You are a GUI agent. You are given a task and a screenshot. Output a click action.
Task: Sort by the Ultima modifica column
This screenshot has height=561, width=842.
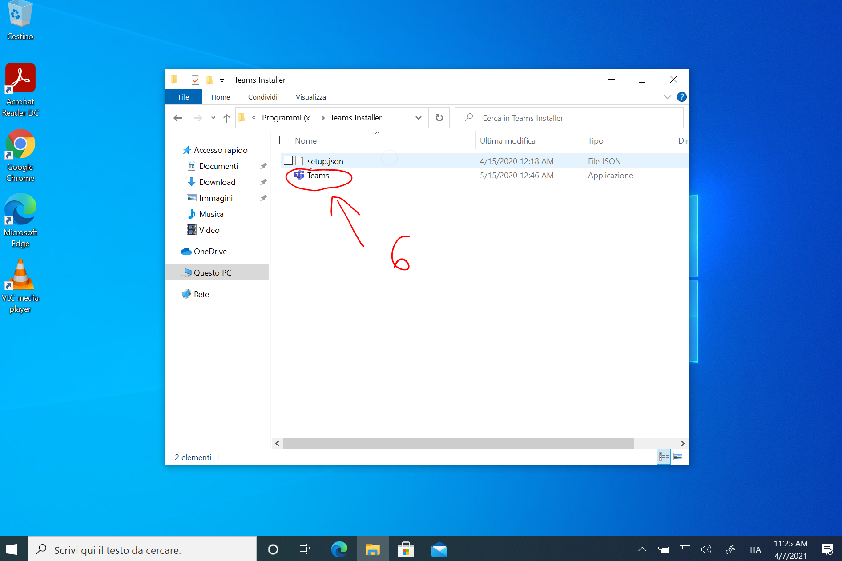508,140
